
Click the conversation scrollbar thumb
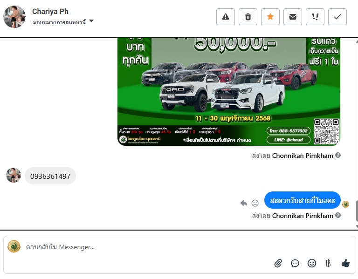pos(357,211)
